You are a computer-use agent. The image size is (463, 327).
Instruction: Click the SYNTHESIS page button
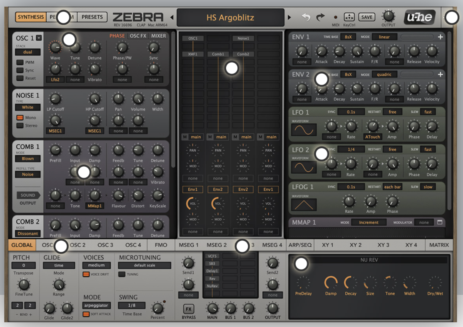coord(30,17)
